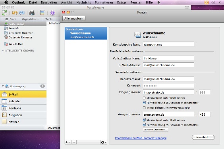Click the Time Machine menu bar icon

click(x=213, y=2)
